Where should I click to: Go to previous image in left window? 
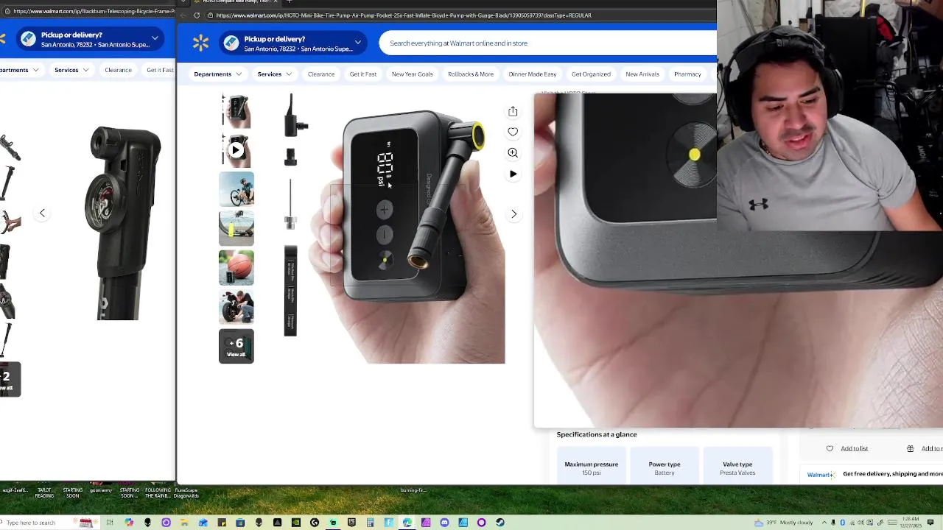[x=42, y=213]
